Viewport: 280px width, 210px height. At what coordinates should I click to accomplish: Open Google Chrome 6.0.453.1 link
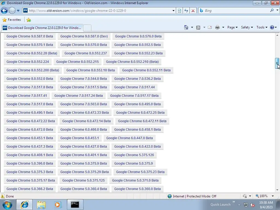pyautogui.click(x=80, y=138)
